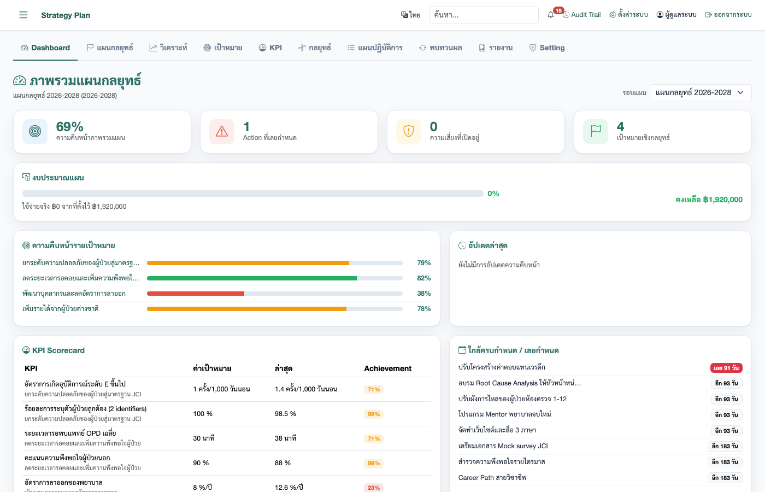Image resolution: width=765 pixels, height=492 pixels.
Task: Switch language with ไทย button
Action: (x=411, y=15)
